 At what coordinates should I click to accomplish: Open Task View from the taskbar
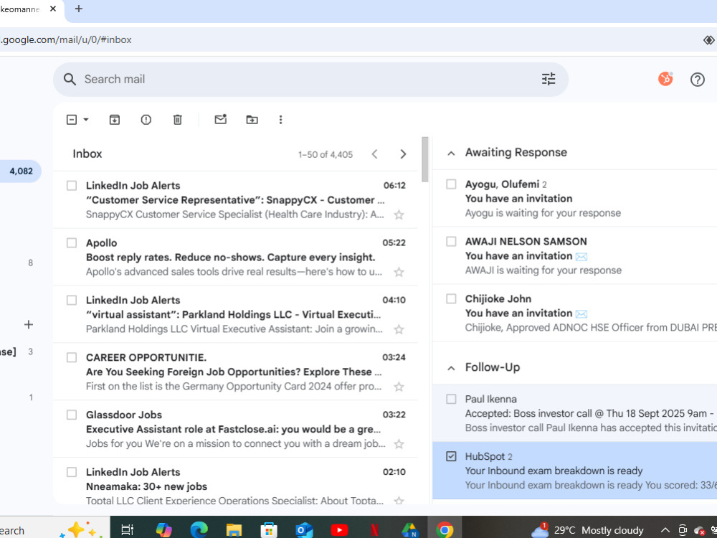[x=127, y=530]
